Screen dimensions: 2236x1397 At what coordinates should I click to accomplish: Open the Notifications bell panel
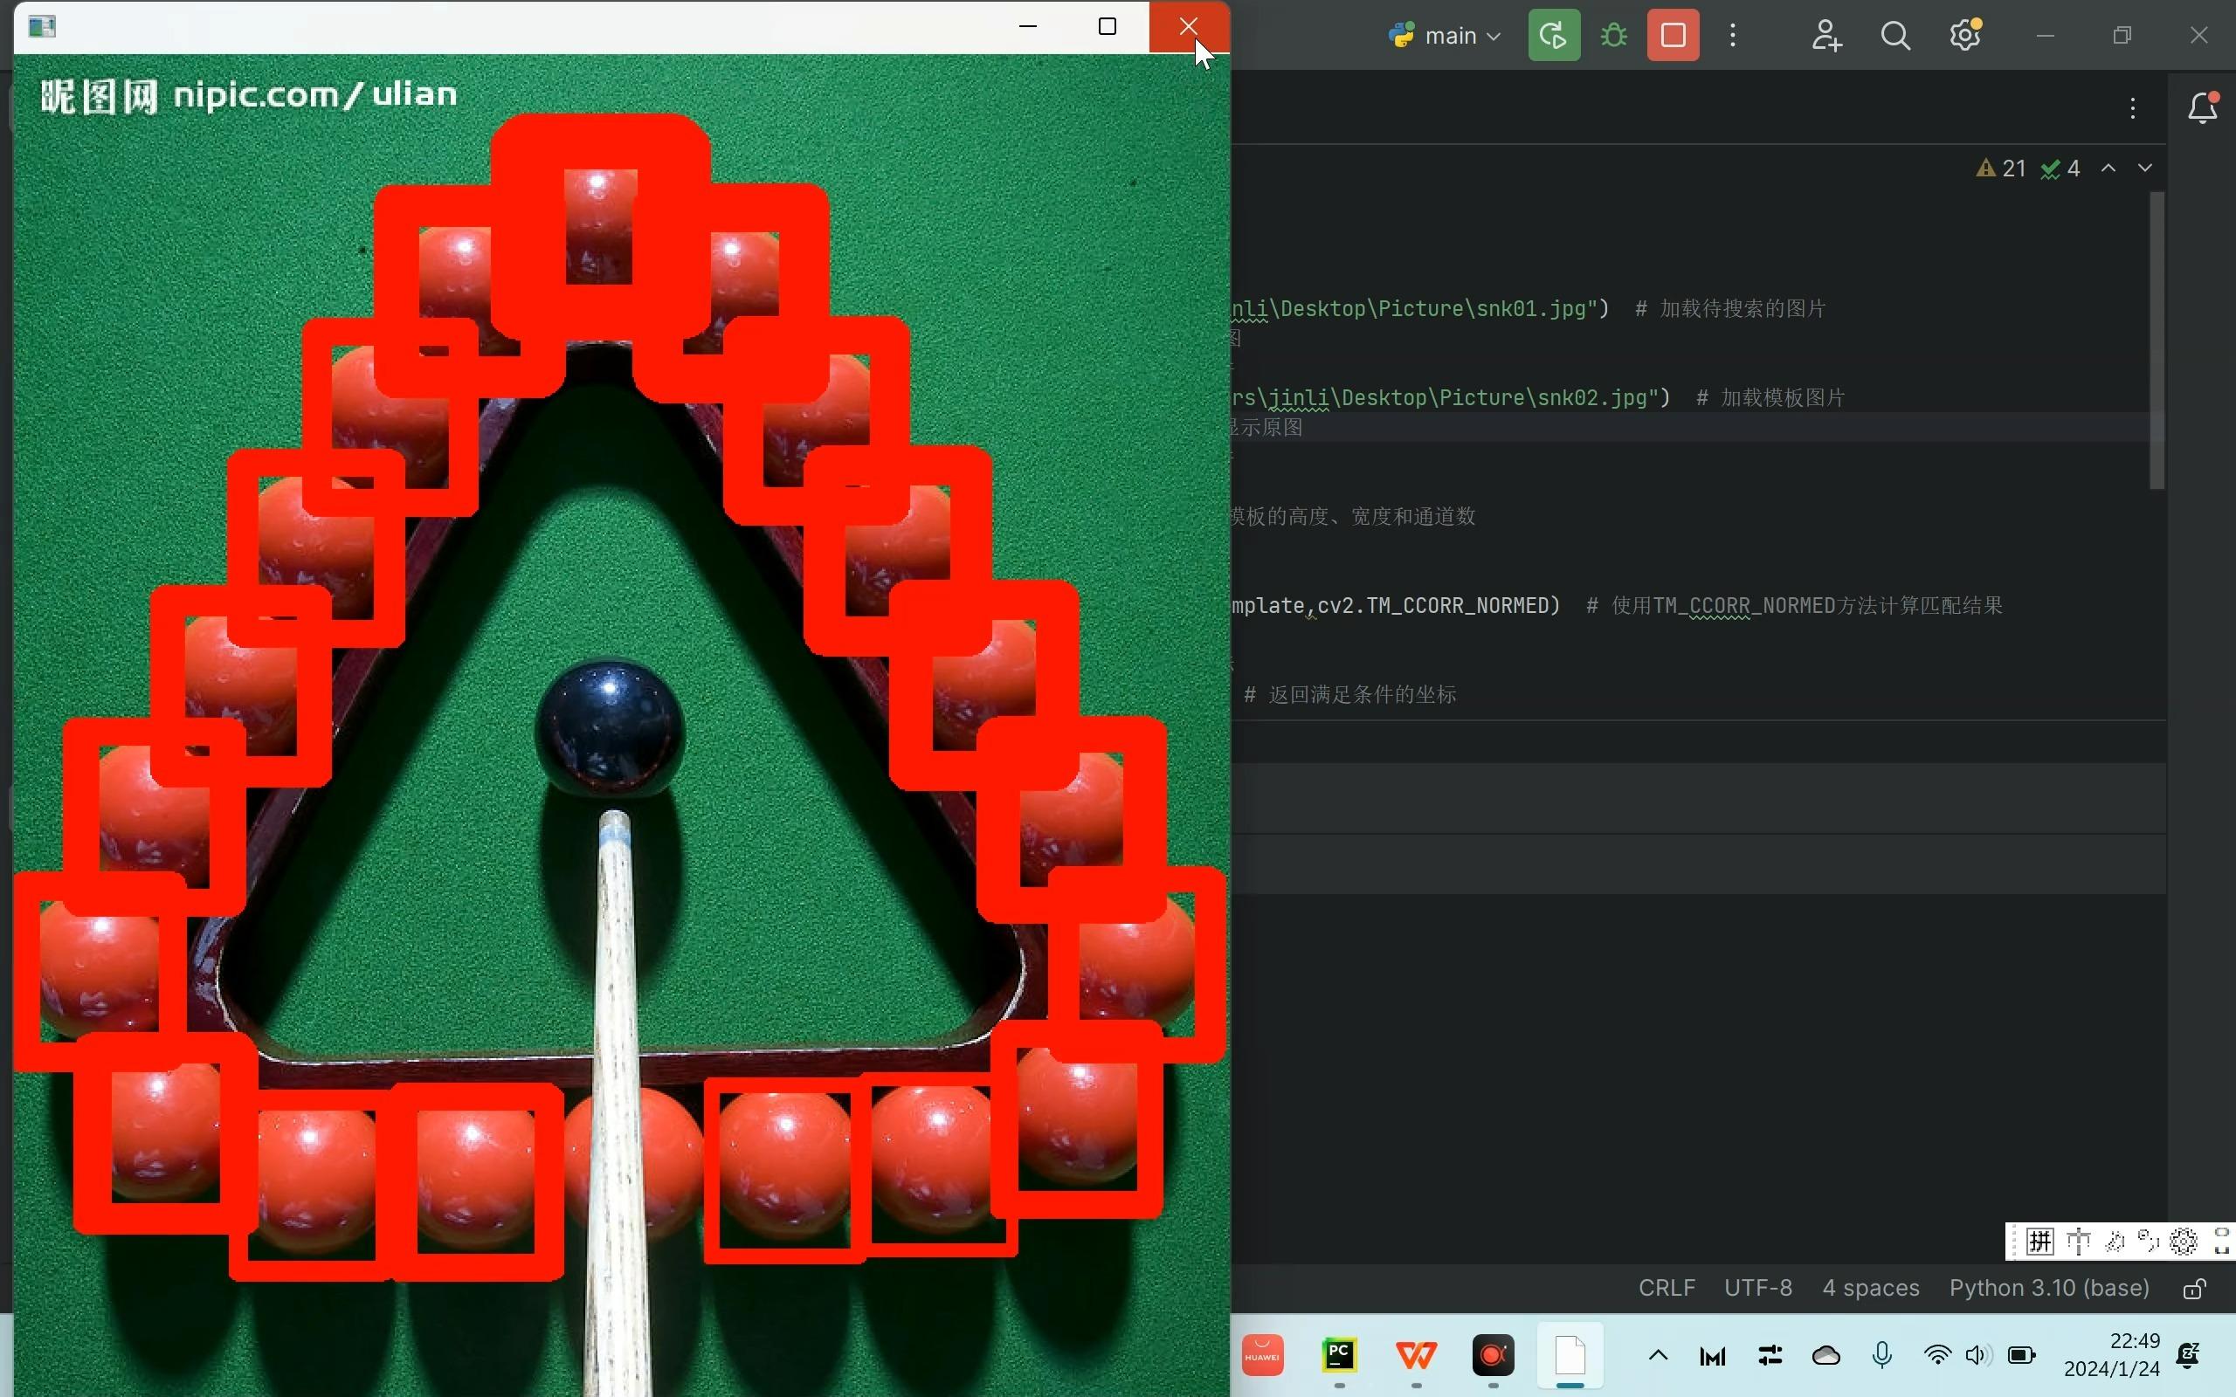click(x=2202, y=108)
